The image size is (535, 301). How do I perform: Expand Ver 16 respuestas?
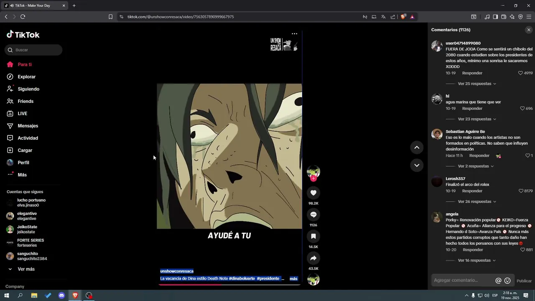(476, 260)
